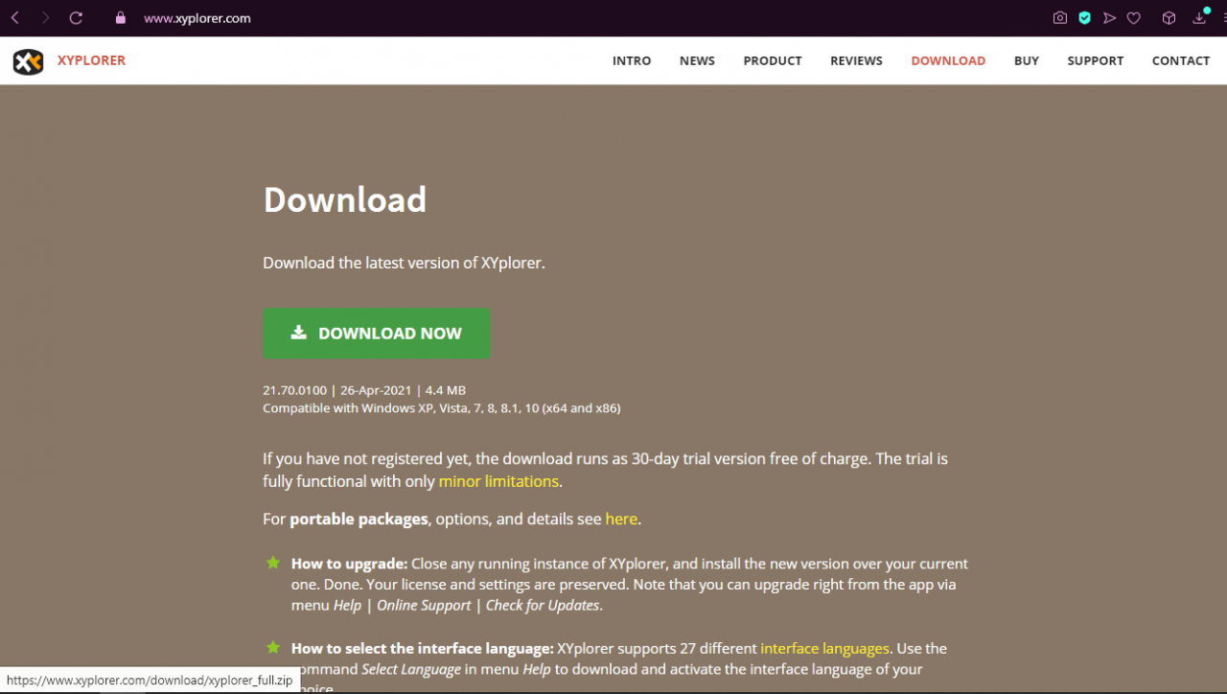Click the teal shield privacy icon
Viewport: 1227px width, 694px height.
(1084, 18)
